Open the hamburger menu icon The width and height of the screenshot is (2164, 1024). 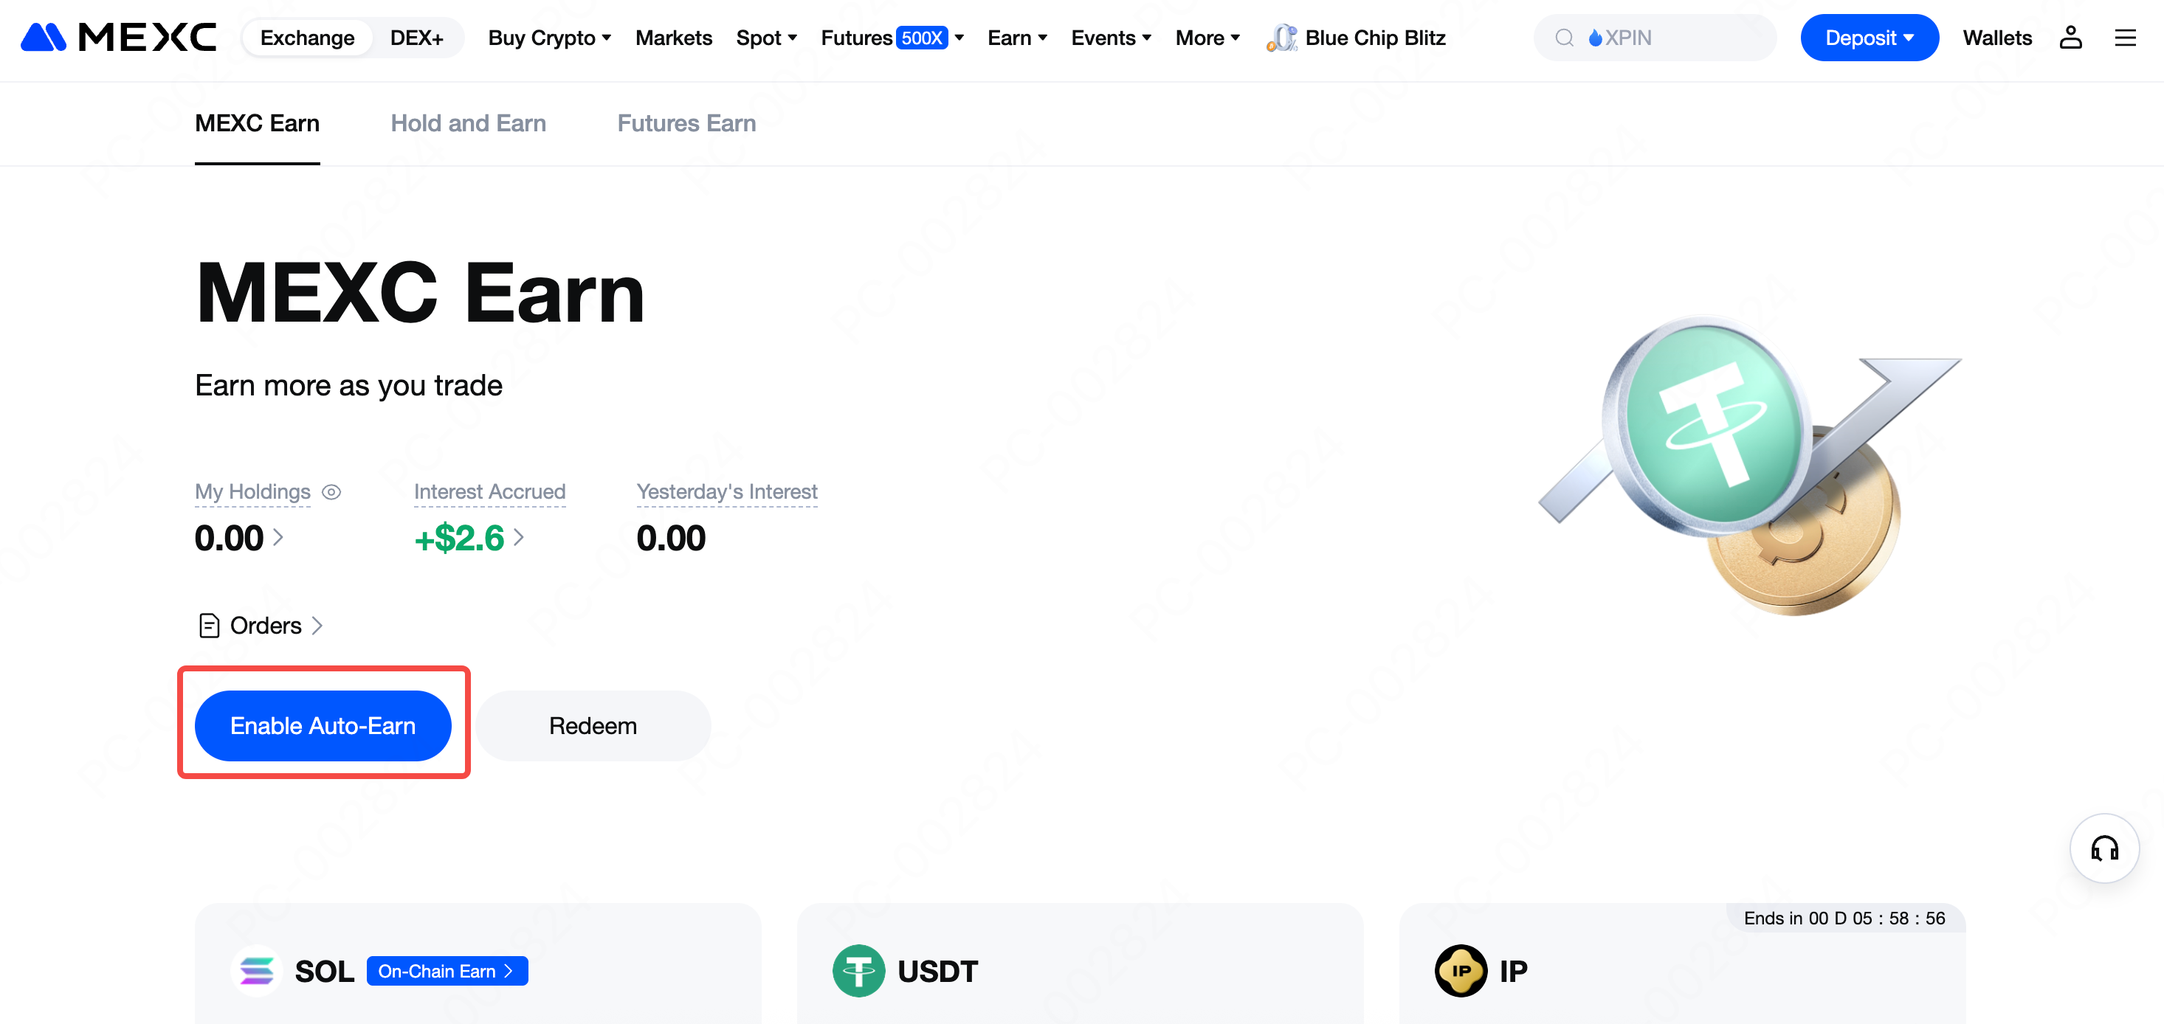coord(2125,38)
